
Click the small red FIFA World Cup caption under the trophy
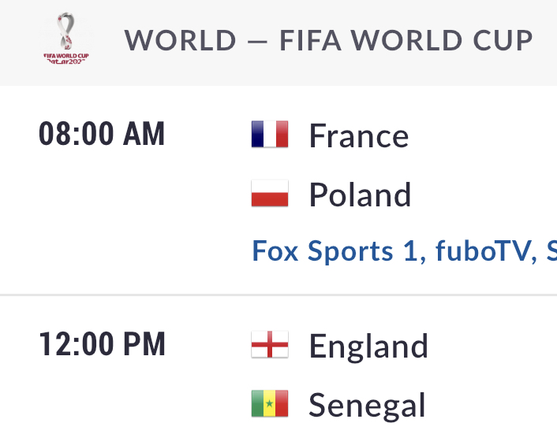tap(66, 58)
